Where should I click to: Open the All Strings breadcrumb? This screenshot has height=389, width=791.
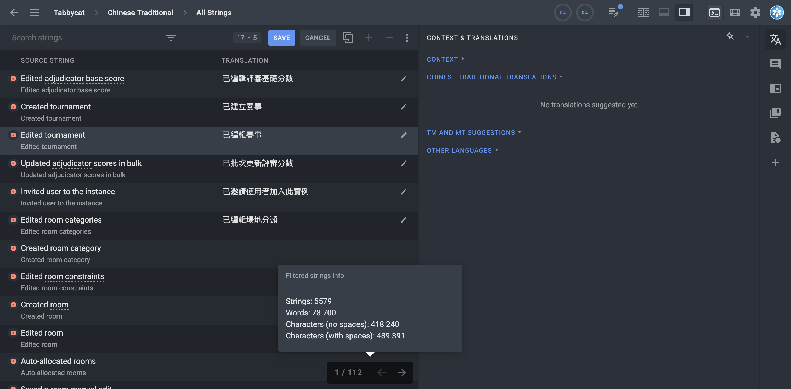pyautogui.click(x=214, y=13)
